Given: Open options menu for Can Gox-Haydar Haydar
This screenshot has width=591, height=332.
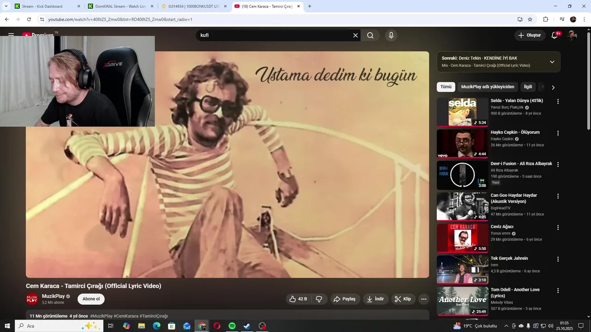Looking at the screenshot, I should click(x=558, y=196).
